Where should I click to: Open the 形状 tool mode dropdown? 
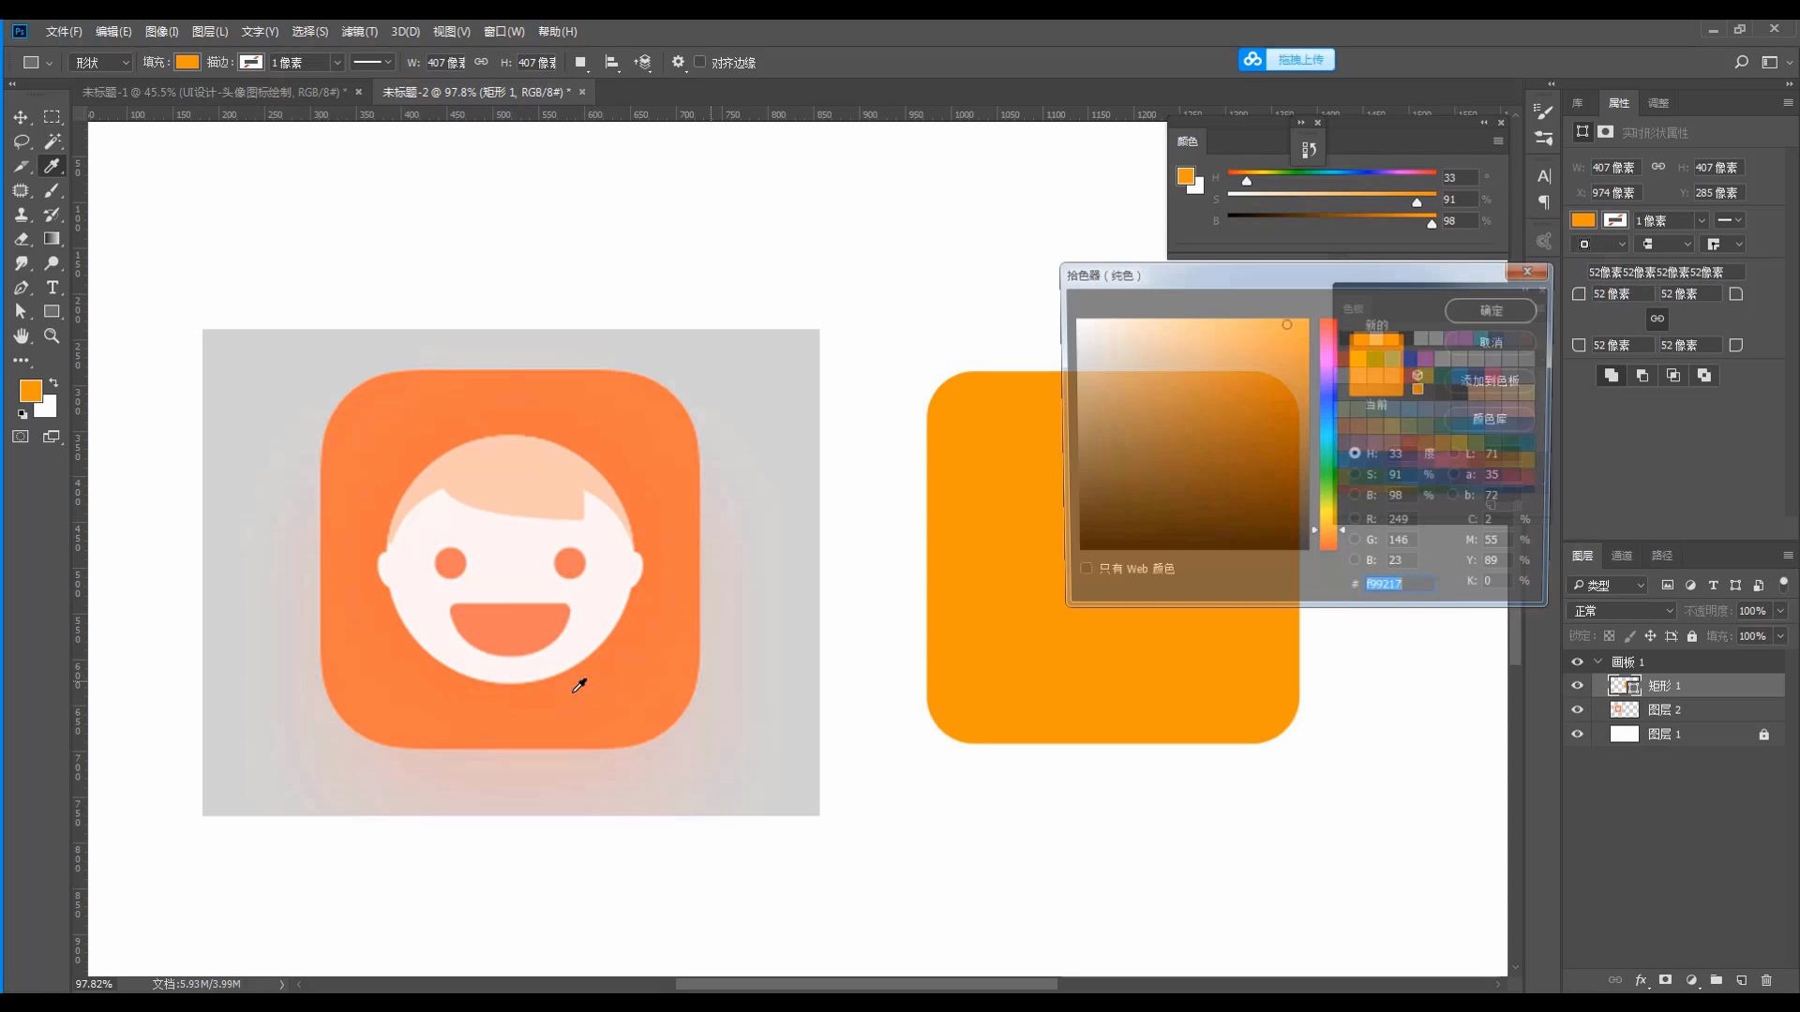[x=101, y=62]
